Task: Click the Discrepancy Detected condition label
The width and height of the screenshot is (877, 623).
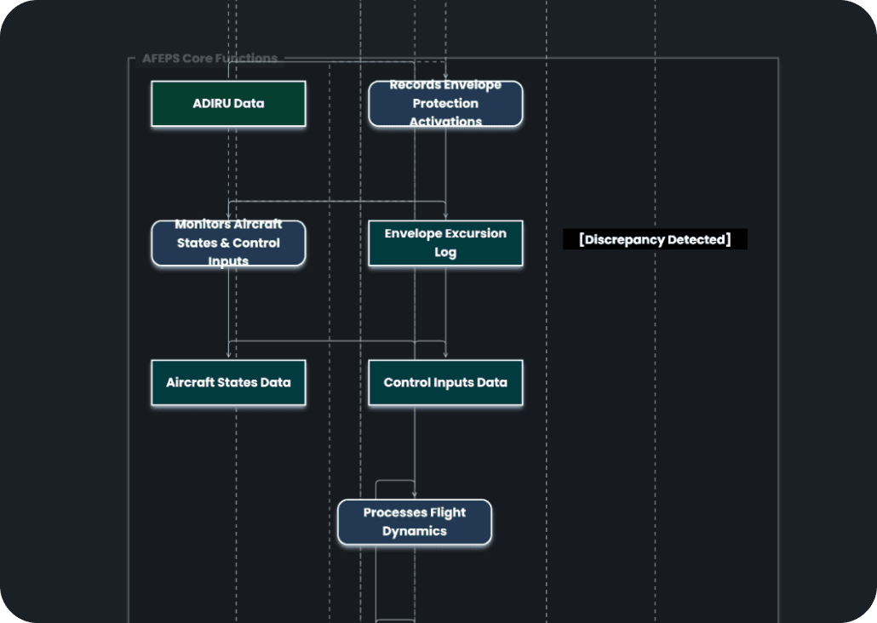Action: click(654, 239)
